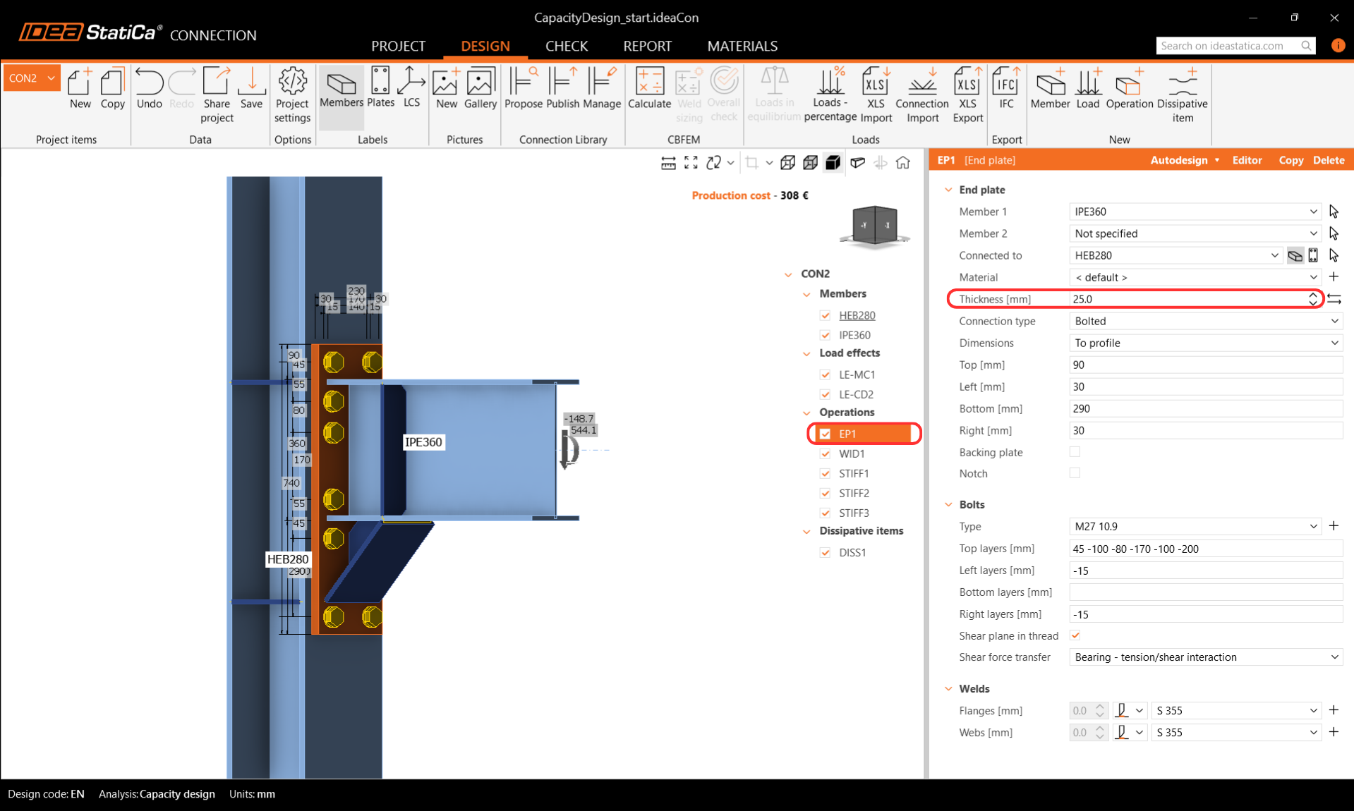The height and width of the screenshot is (811, 1354).
Task: Click XLS Export
Action: pos(967,95)
